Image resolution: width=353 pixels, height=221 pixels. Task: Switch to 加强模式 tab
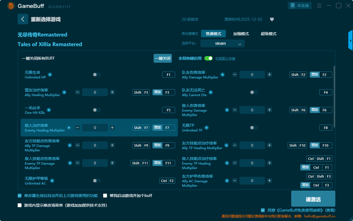pos(241,34)
